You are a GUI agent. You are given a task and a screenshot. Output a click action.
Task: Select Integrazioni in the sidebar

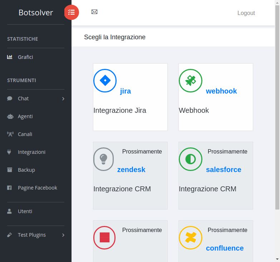[x=31, y=152]
